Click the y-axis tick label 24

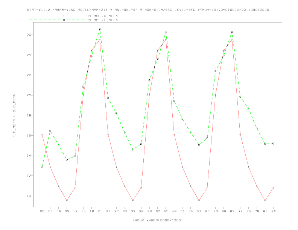(x=29, y=55)
